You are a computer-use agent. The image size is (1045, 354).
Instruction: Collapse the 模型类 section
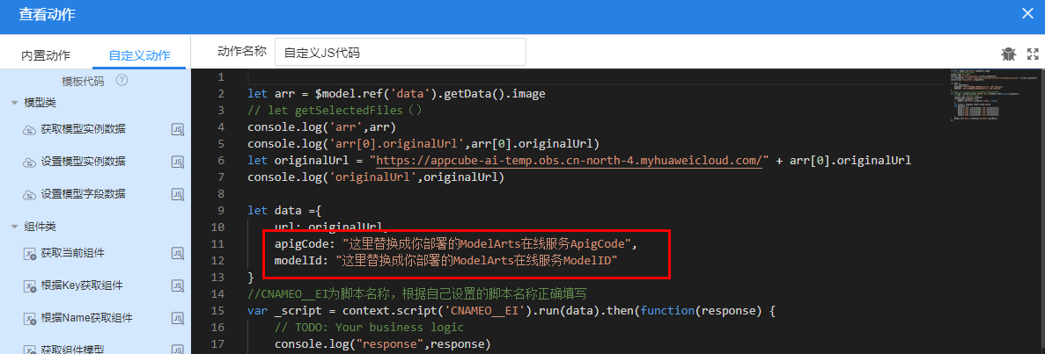coord(14,103)
